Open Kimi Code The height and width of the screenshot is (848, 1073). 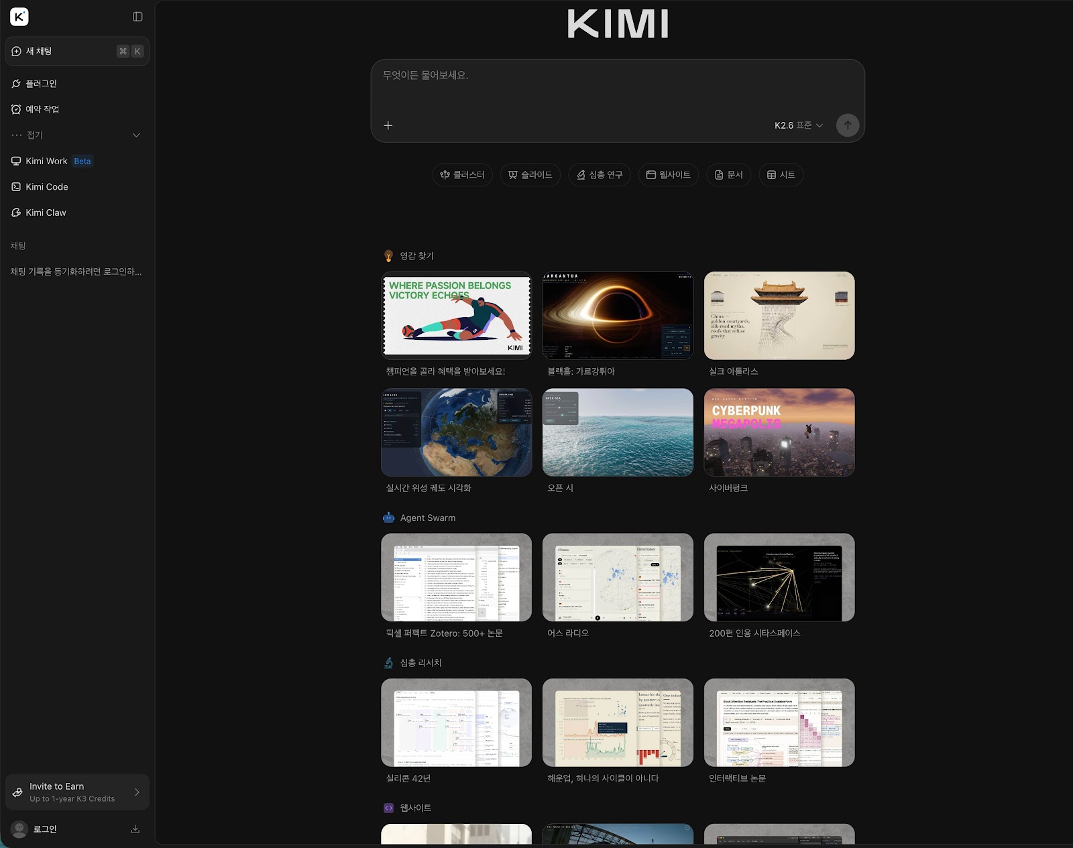pos(77,187)
